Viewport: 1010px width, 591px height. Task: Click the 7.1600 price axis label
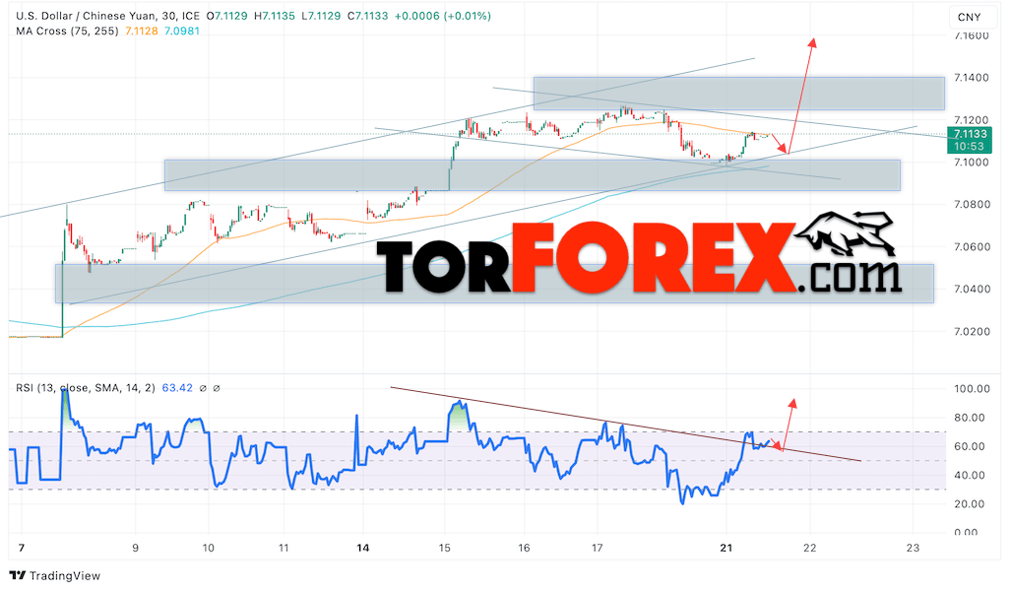969,35
